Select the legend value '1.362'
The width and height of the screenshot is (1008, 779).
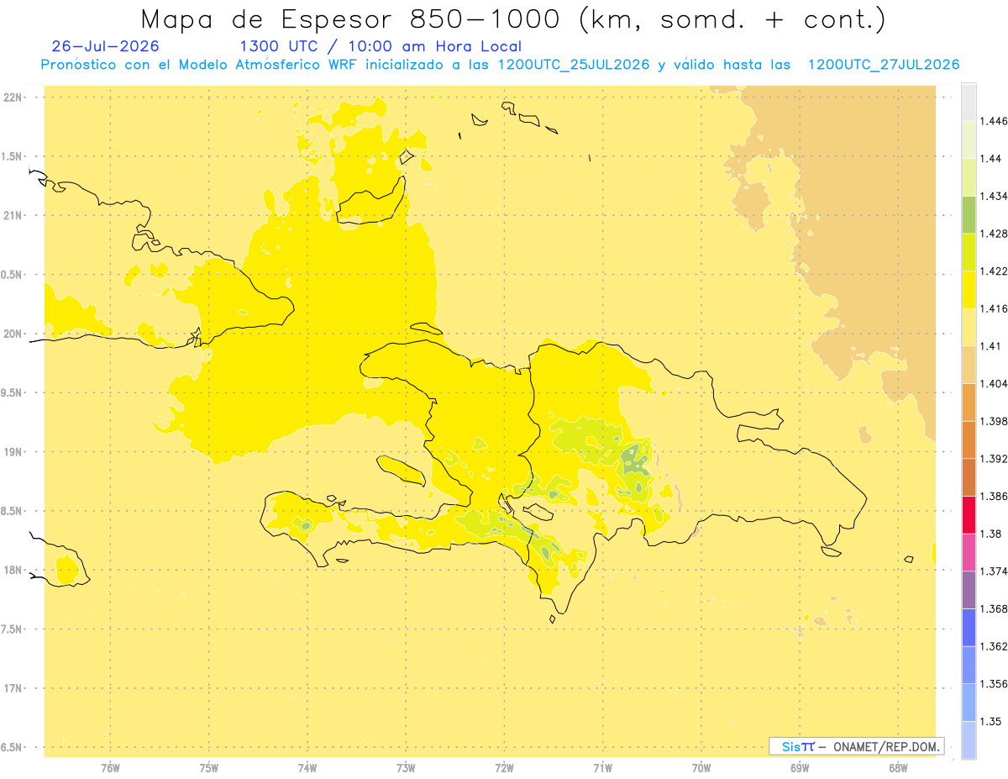coord(993,646)
